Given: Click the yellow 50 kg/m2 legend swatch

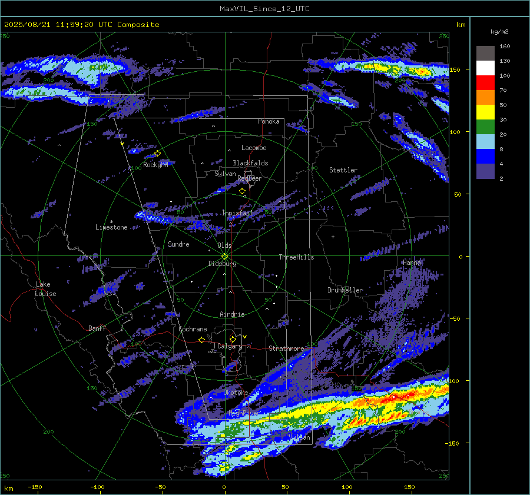Looking at the screenshot, I should tap(485, 112).
